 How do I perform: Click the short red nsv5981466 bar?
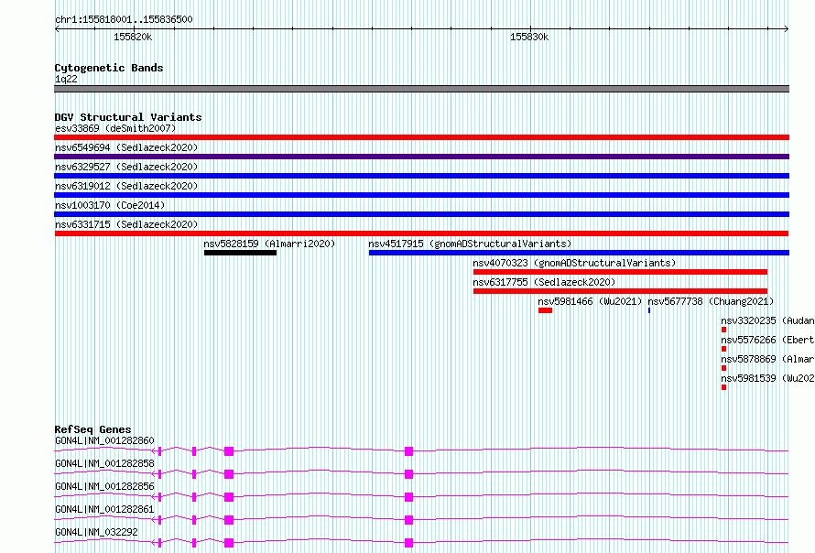click(545, 310)
